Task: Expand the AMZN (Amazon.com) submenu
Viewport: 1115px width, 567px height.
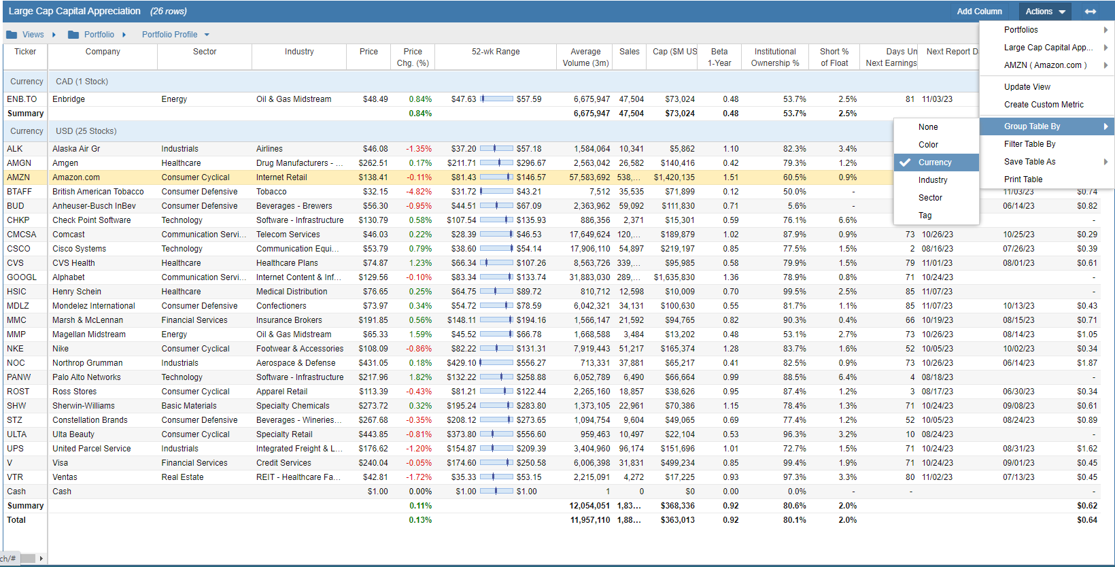Action: click(1105, 65)
